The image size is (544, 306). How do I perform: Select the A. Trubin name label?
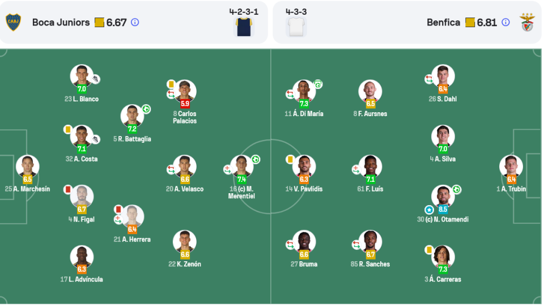(x=511, y=189)
